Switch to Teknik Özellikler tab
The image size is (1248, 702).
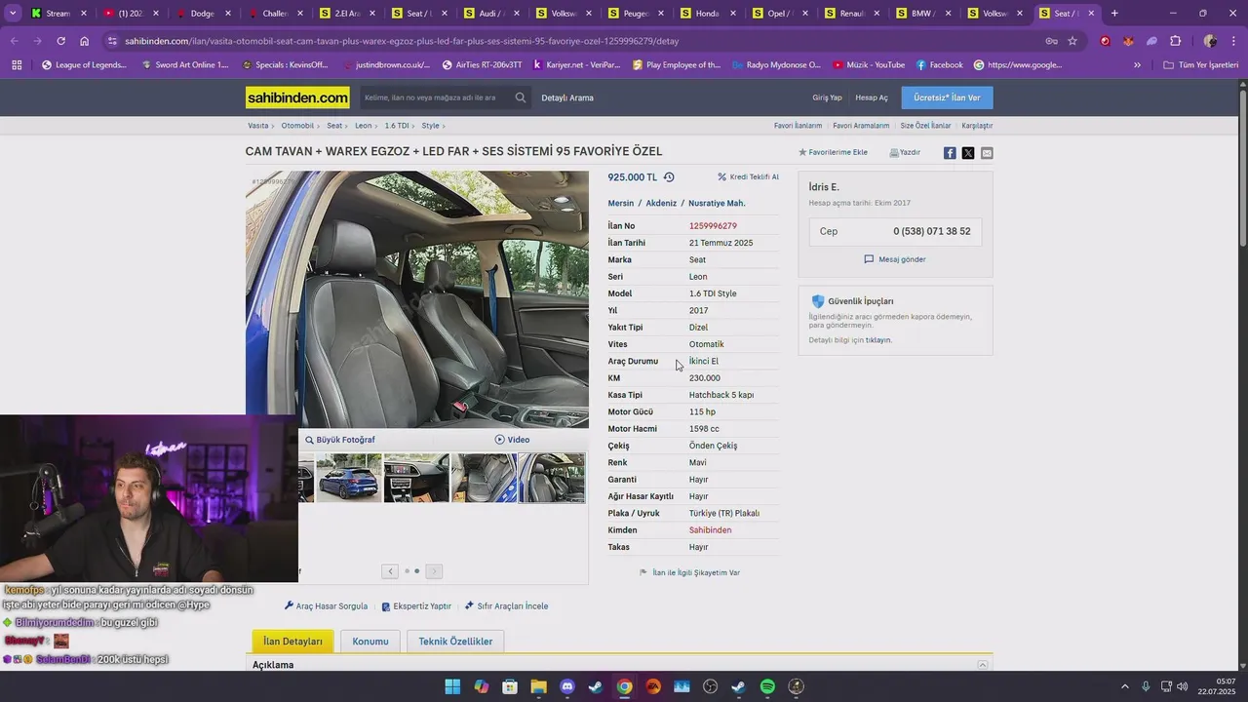point(455,642)
